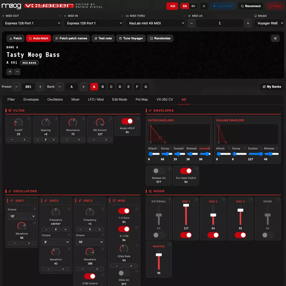Toggle Glide On switch
Viewport: 286px width, 286px height.
point(124,273)
